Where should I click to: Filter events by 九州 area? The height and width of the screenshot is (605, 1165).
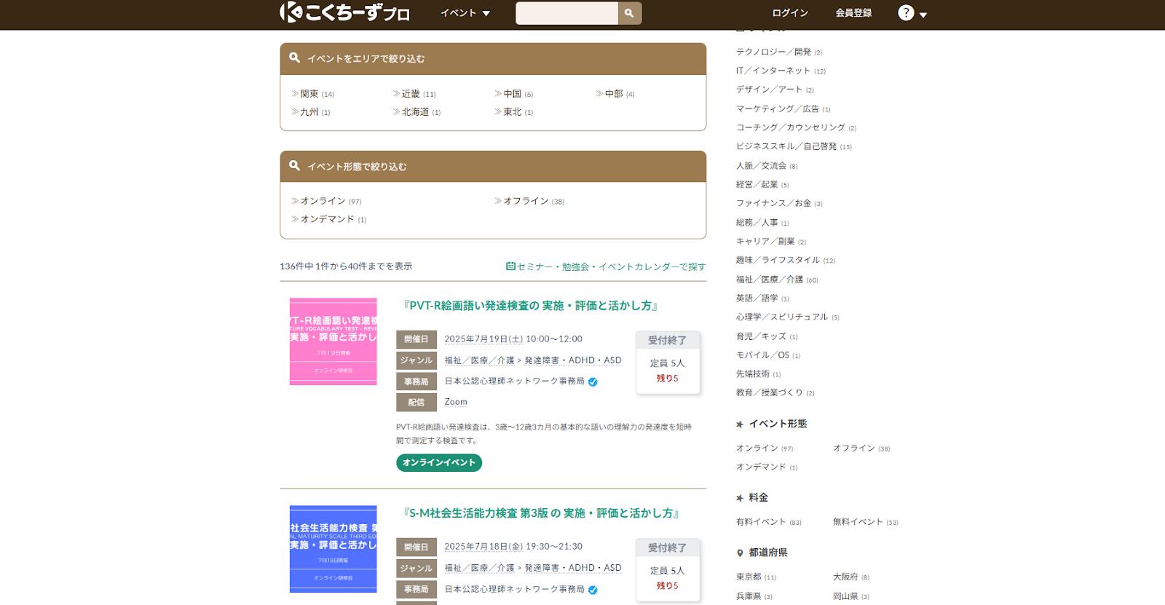click(311, 112)
